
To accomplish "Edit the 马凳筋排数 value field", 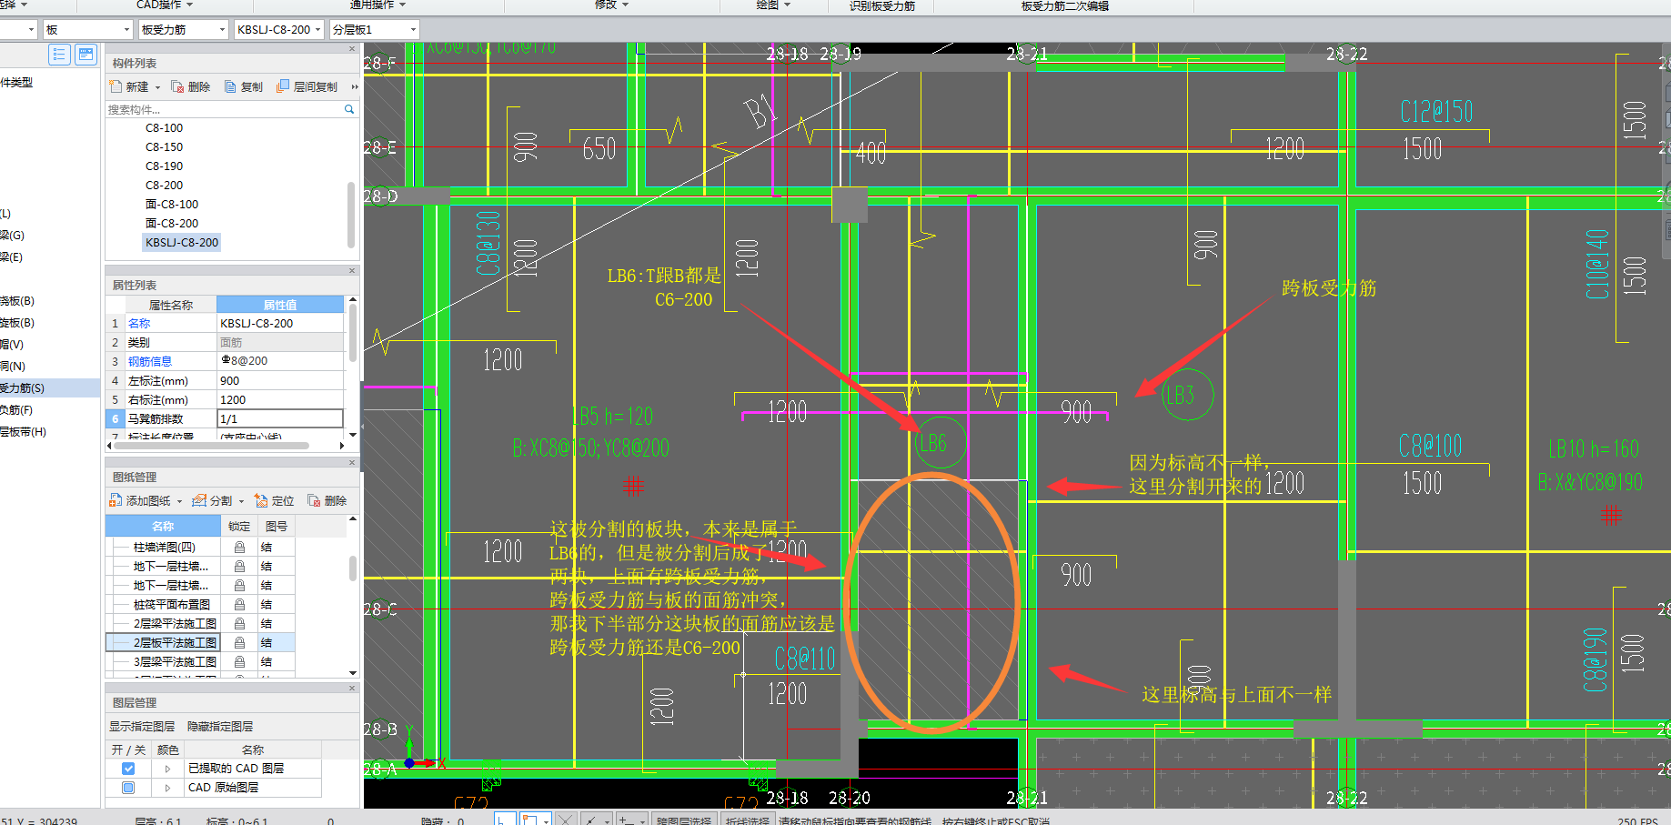I will coord(280,418).
